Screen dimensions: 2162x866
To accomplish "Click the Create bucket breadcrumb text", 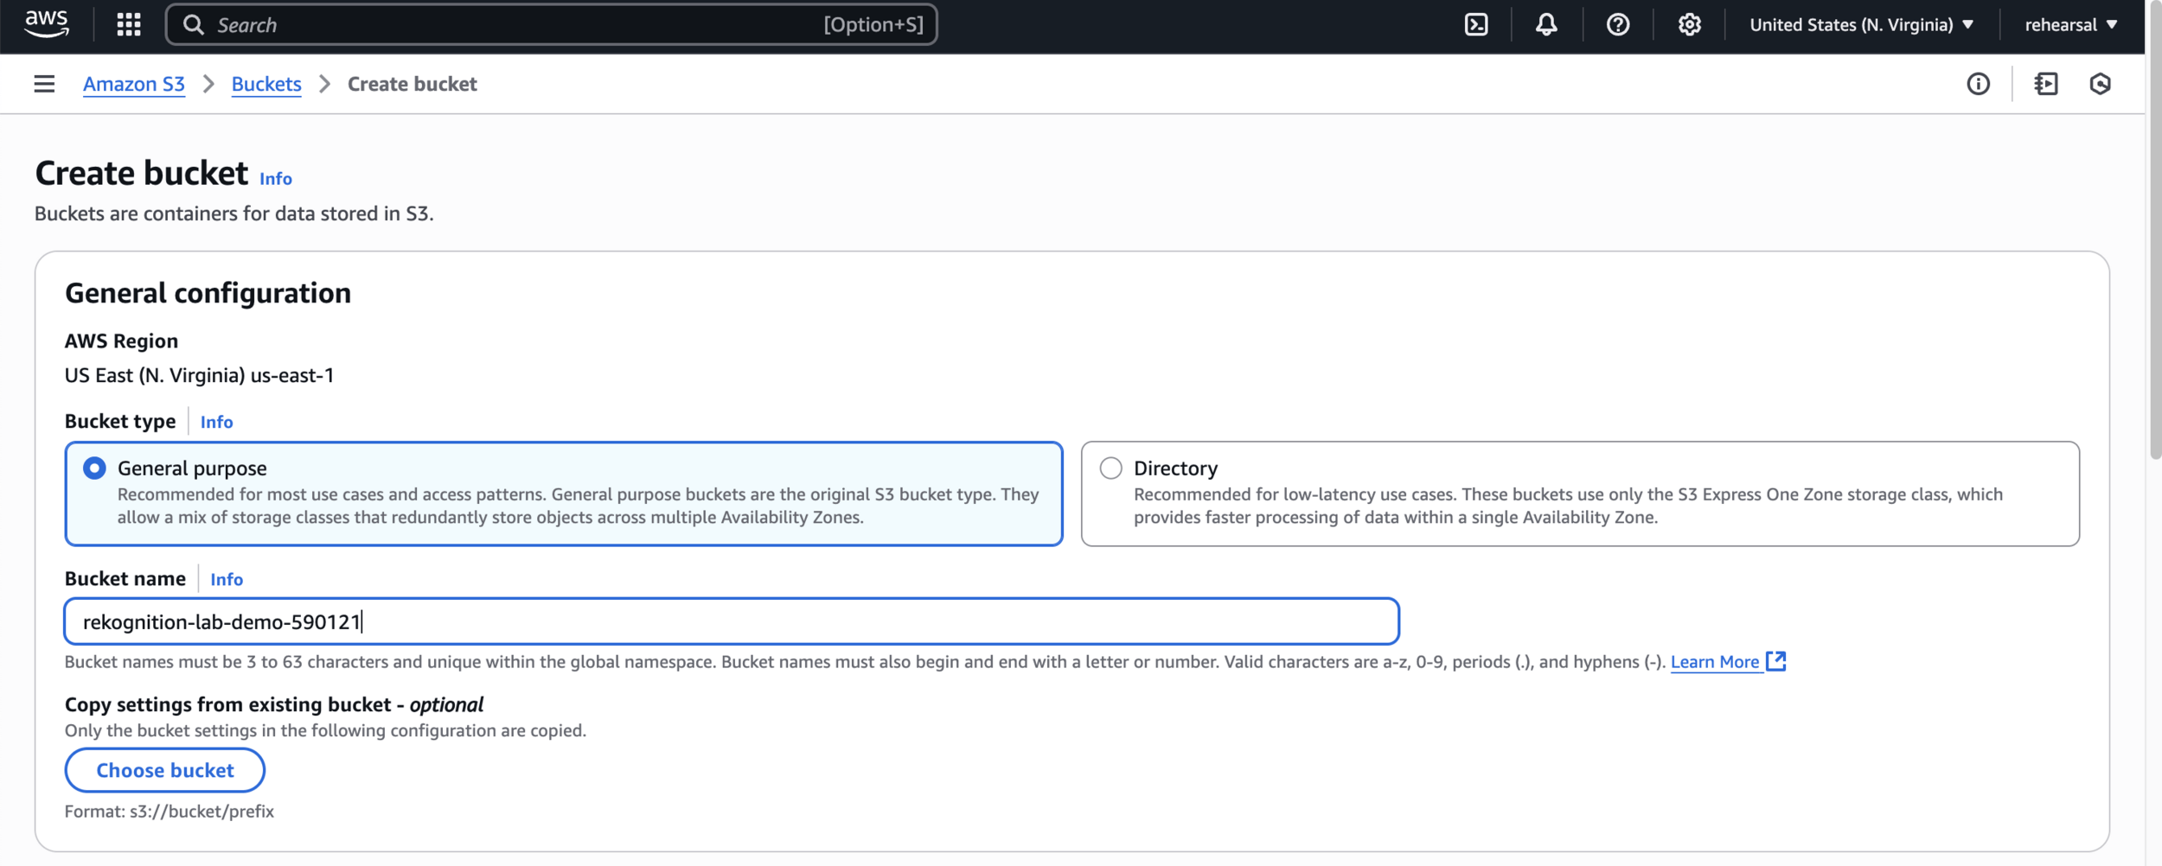I will pyautogui.click(x=413, y=84).
